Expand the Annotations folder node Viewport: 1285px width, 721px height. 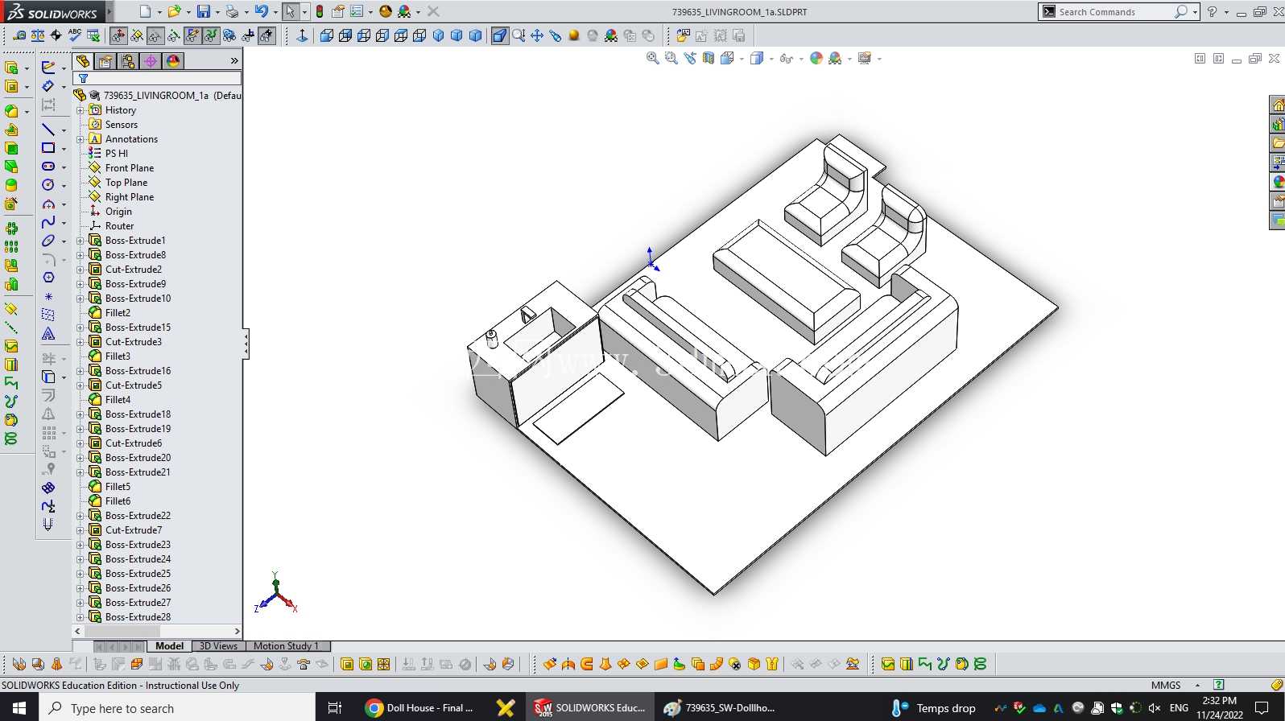pos(81,139)
